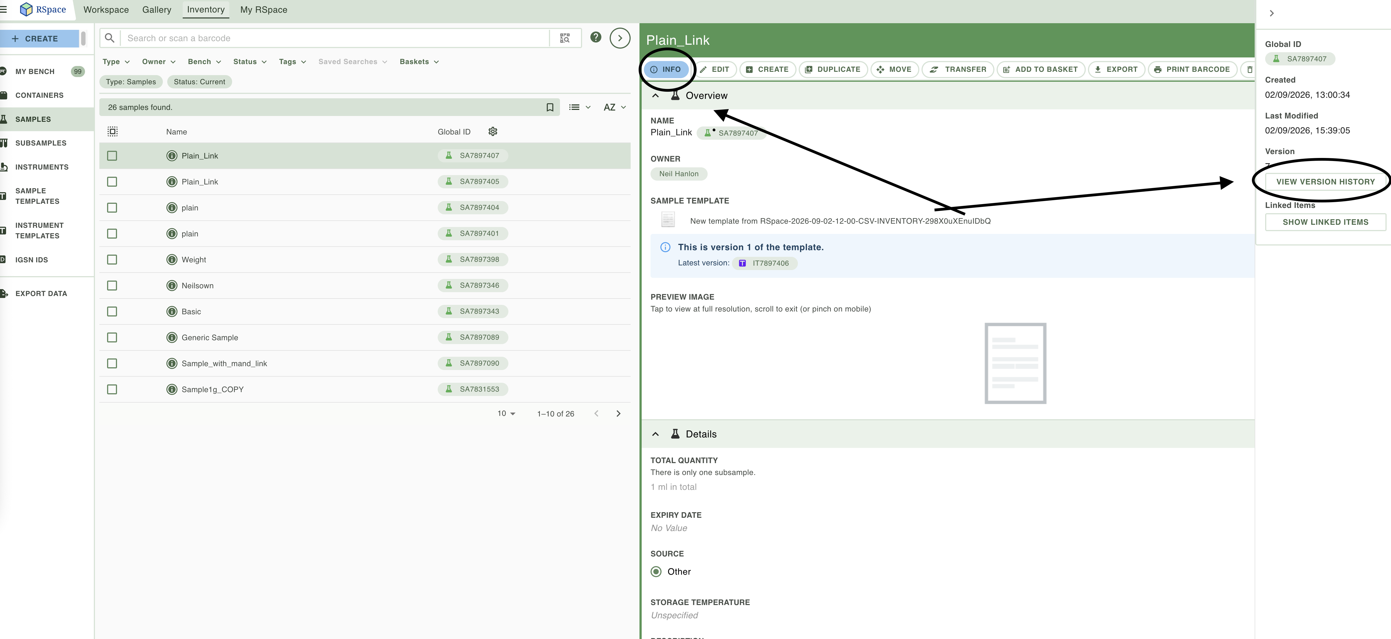This screenshot has height=639, width=1391.
Task: Click the sample preview image thumbnail
Action: pos(1015,363)
